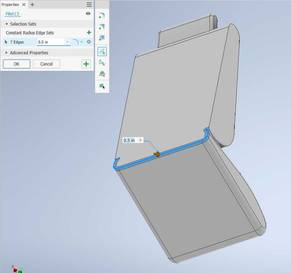Open fillet continuity type dropdown

point(81,42)
